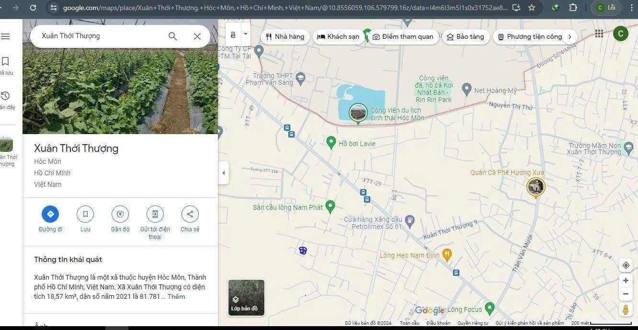Open Gần đó nearby search icon
Viewport: 638px width, 330px height.
point(120,214)
